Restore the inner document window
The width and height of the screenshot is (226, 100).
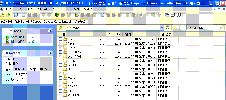pyautogui.click(x=219, y=9)
